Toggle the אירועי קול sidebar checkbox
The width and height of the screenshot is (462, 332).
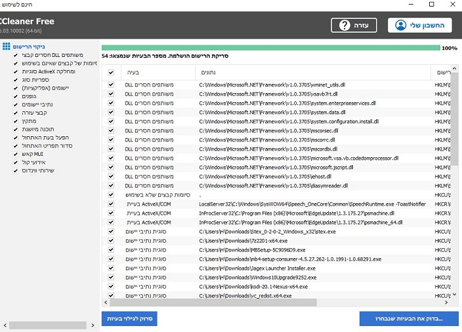click(x=16, y=162)
